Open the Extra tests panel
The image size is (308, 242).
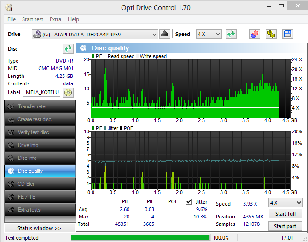[40, 210]
